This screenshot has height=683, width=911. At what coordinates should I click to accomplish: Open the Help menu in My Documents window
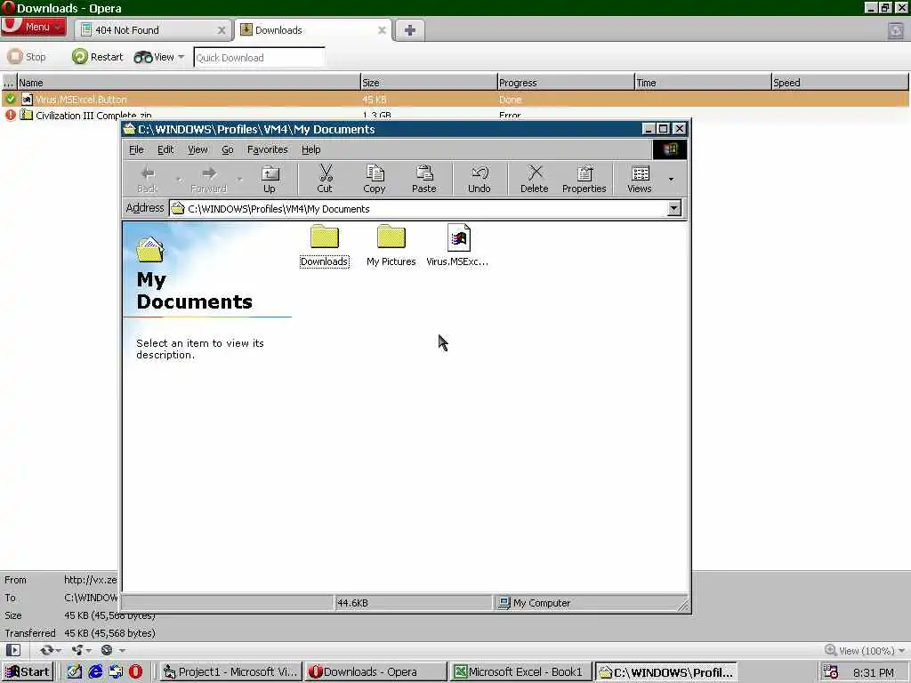coord(310,149)
